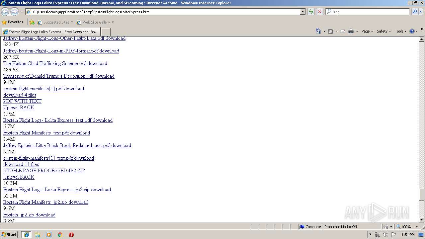Open a new blank tab
This screenshot has height=239, width=425.
[x=106, y=32]
